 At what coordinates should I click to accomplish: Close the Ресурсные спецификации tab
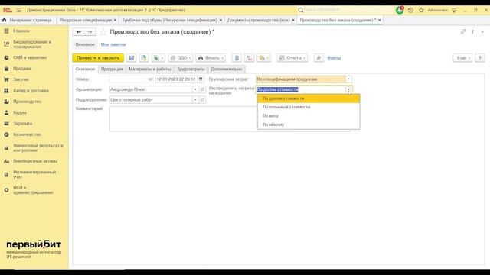115,20
